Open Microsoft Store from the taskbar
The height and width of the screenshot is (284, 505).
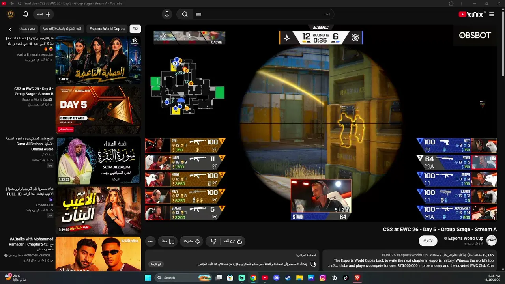click(x=230, y=278)
